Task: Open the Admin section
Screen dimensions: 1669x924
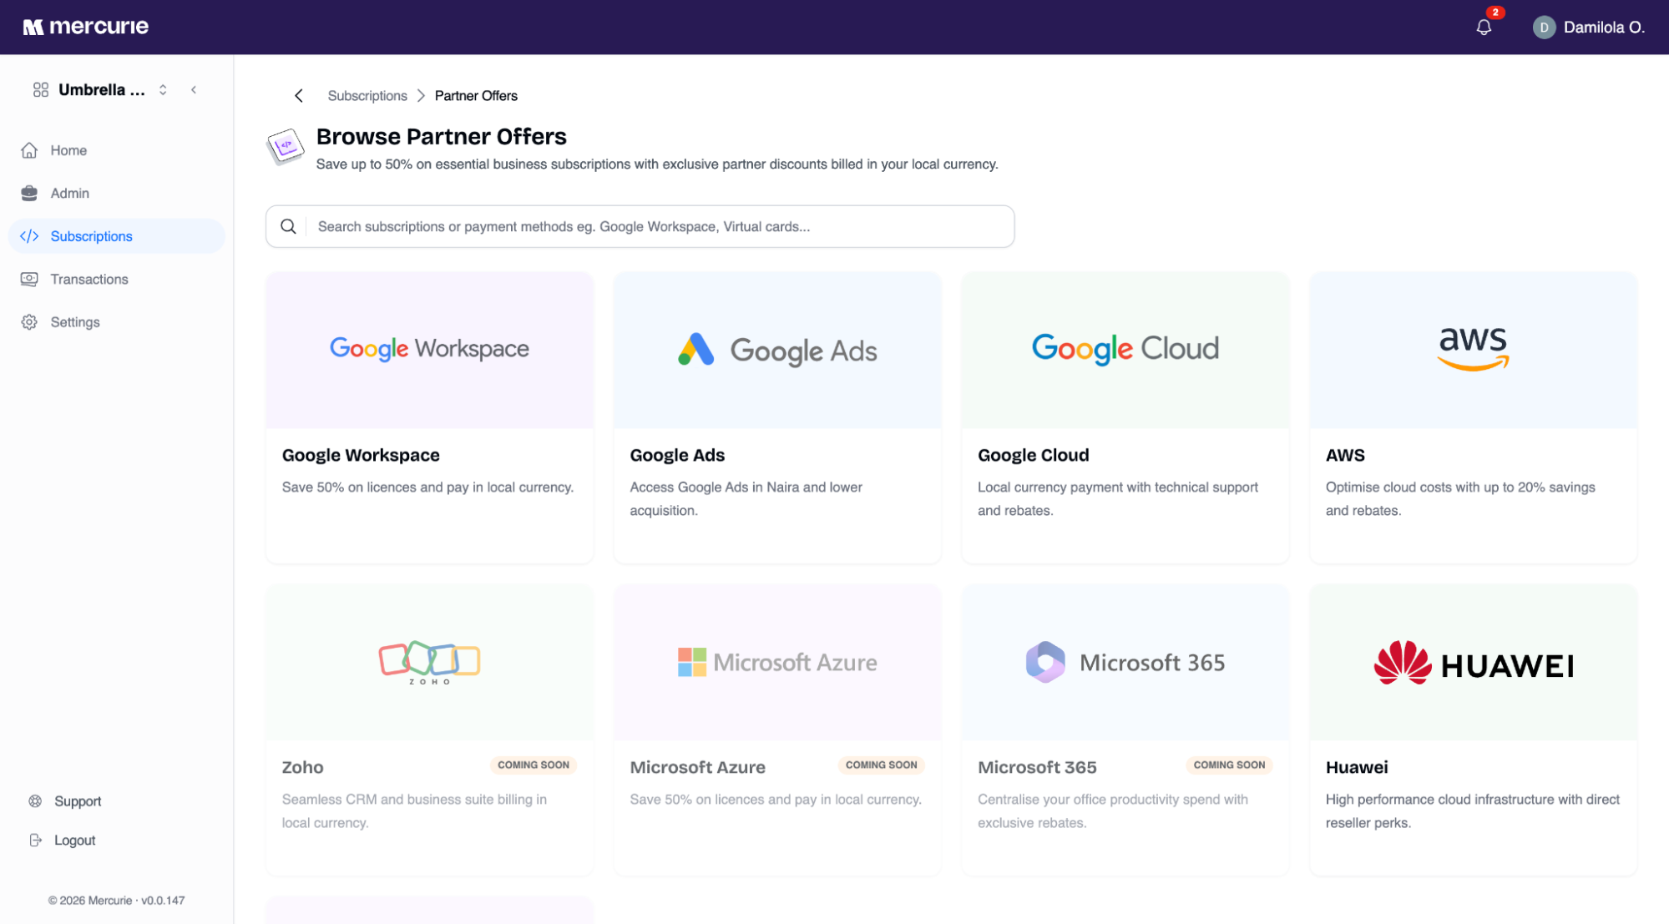Action: tap(117, 193)
